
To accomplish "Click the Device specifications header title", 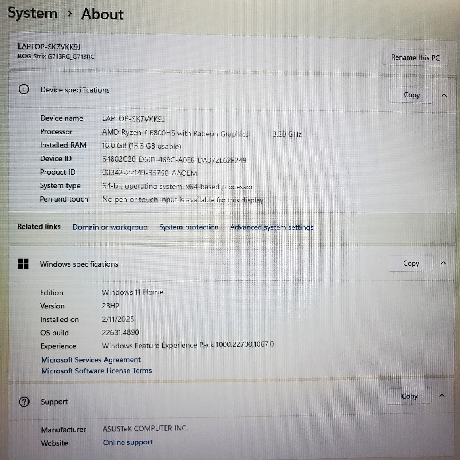I will 75,90.
